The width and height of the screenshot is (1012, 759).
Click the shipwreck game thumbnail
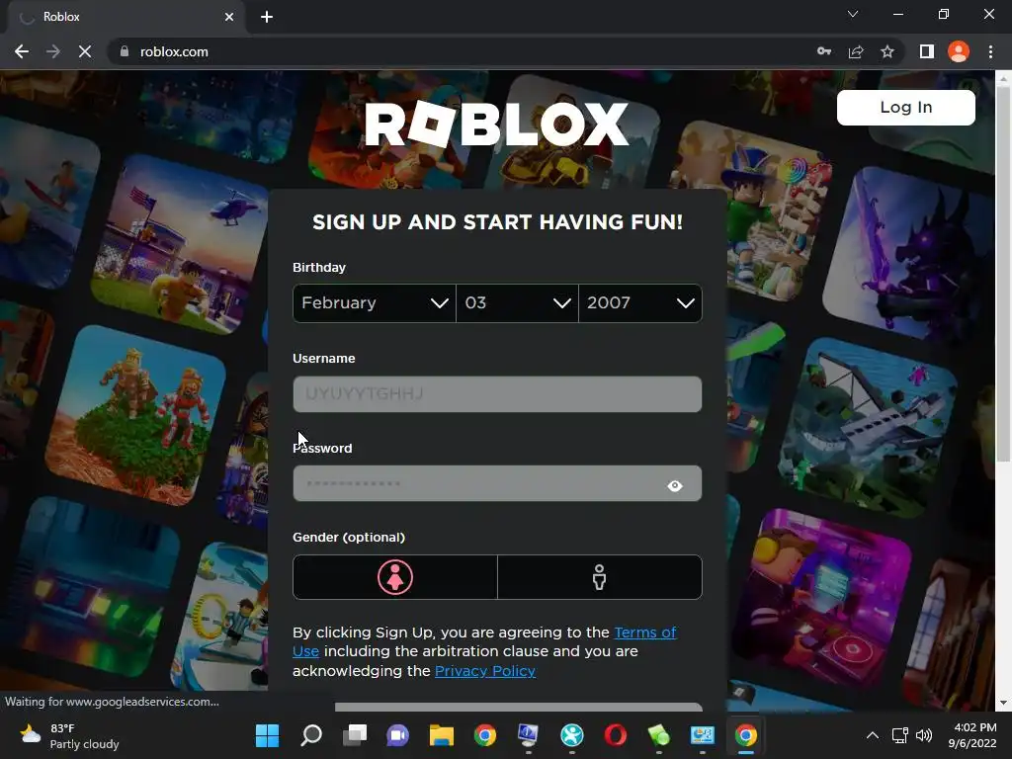(x=868, y=426)
